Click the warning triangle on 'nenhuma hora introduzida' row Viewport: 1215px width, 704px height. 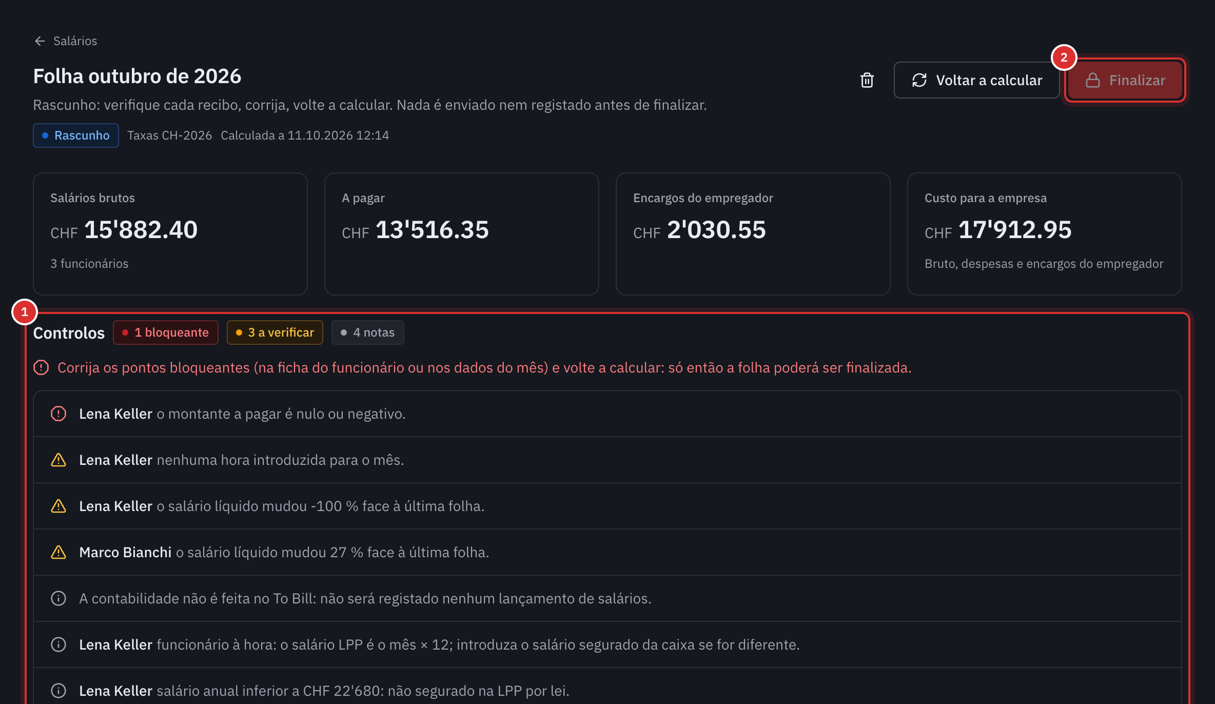coord(58,460)
